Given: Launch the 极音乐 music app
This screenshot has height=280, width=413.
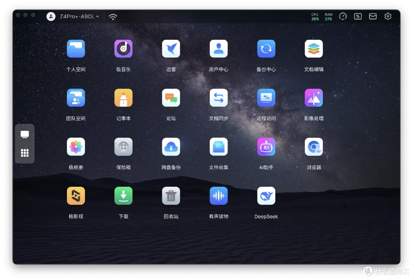Looking at the screenshot, I should (123, 49).
